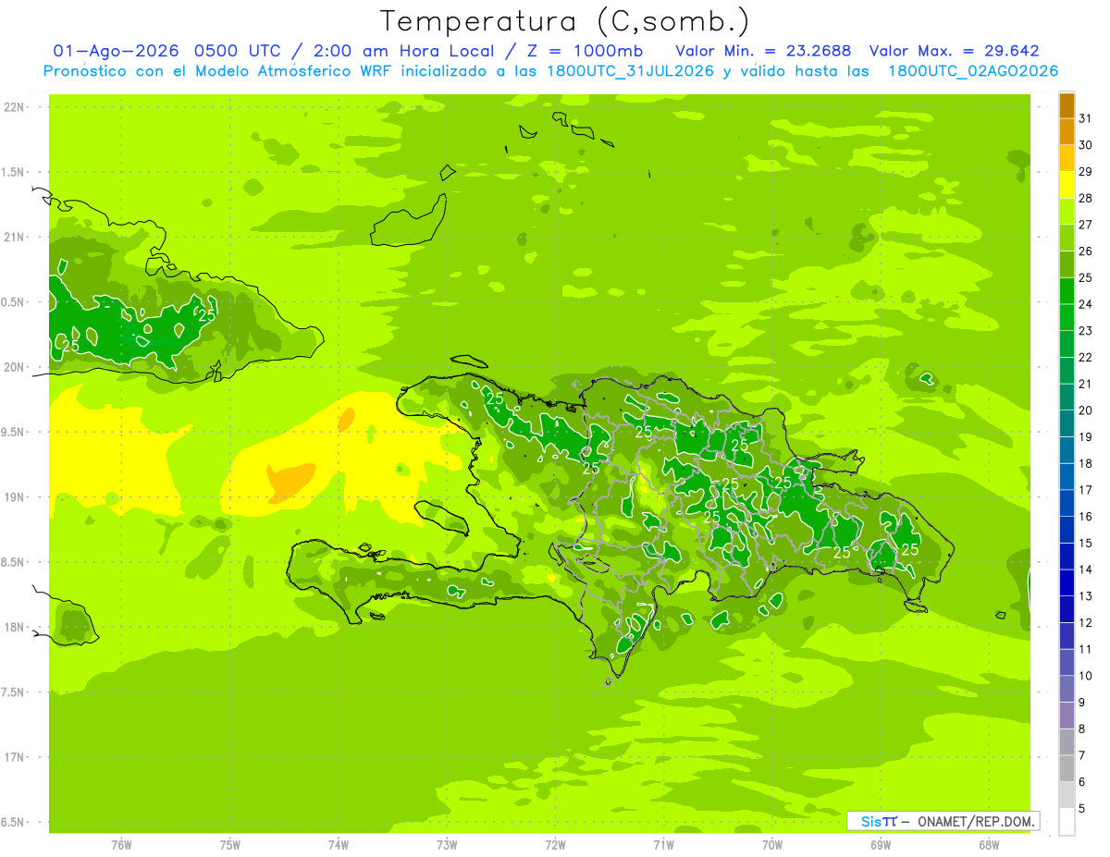The image size is (1110, 857).
Task: Click the legend value '31'
Action: pos(1086,117)
